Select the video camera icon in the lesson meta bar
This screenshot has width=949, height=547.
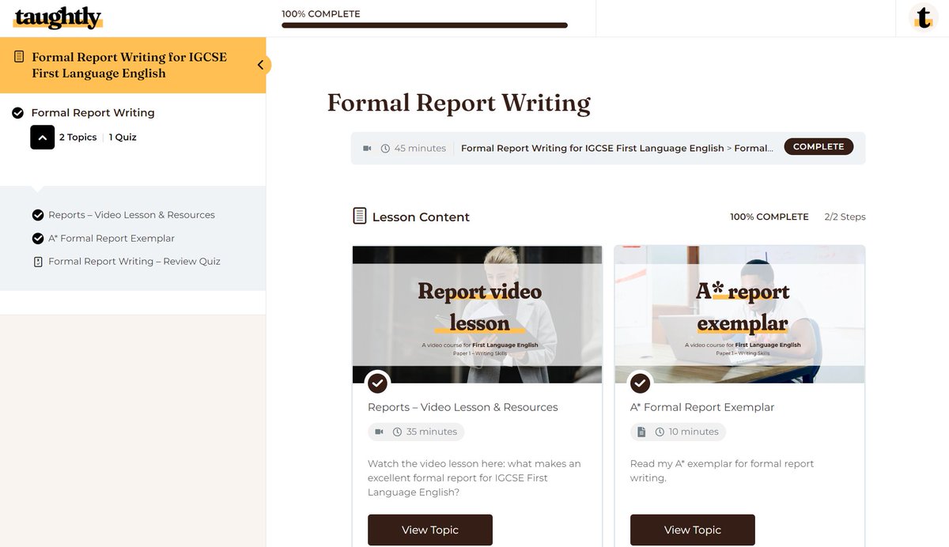366,147
